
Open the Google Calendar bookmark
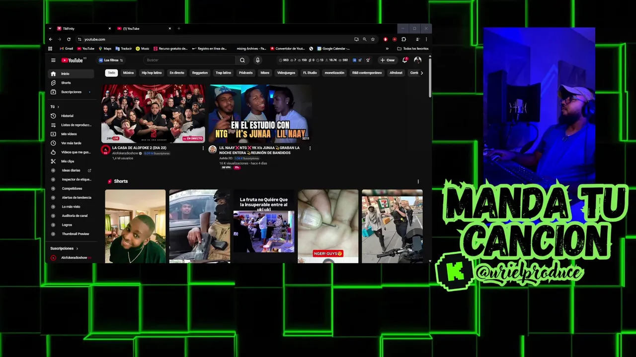333,49
